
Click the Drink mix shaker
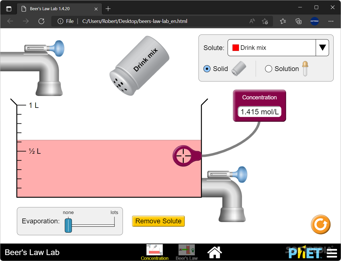tap(139, 66)
